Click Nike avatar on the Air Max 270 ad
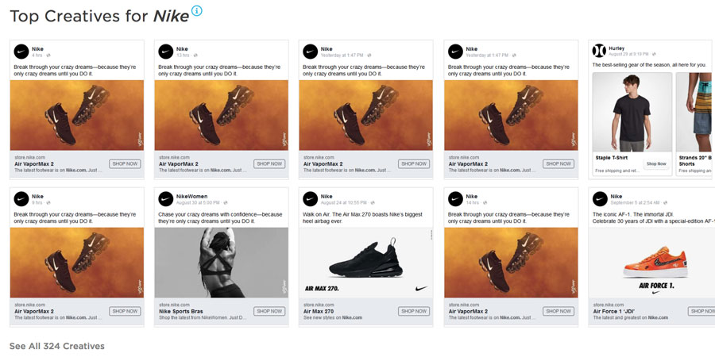This screenshot has width=715, height=357. (x=310, y=199)
